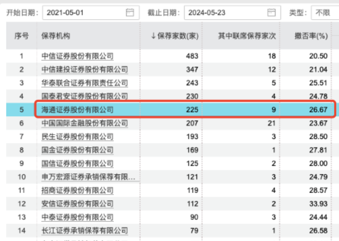This screenshot has width=339, height=241.
Task: Click the 撤否率(%) column header
Action: point(311,36)
